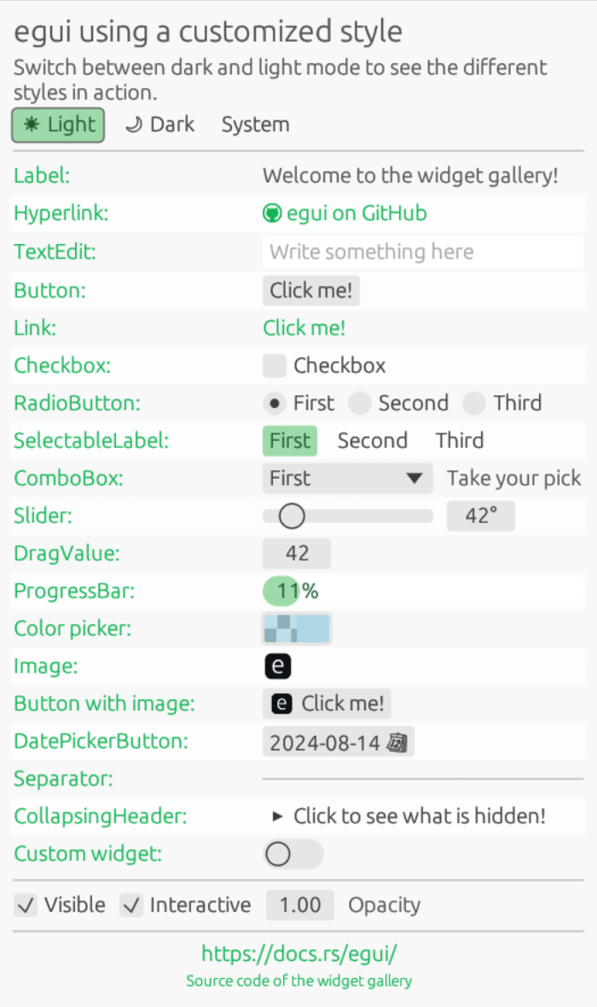597x1007 pixels.
Task: Click the 'Click me!' button in Button row
Action: coord(310,290)
